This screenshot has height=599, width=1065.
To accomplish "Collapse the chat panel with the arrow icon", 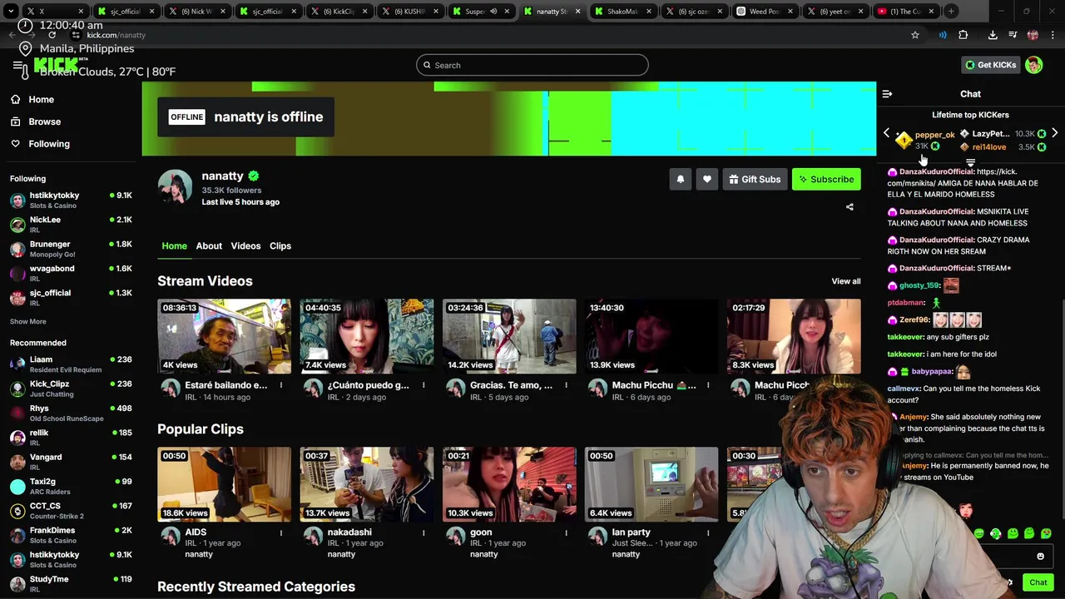I will point(887,95).
